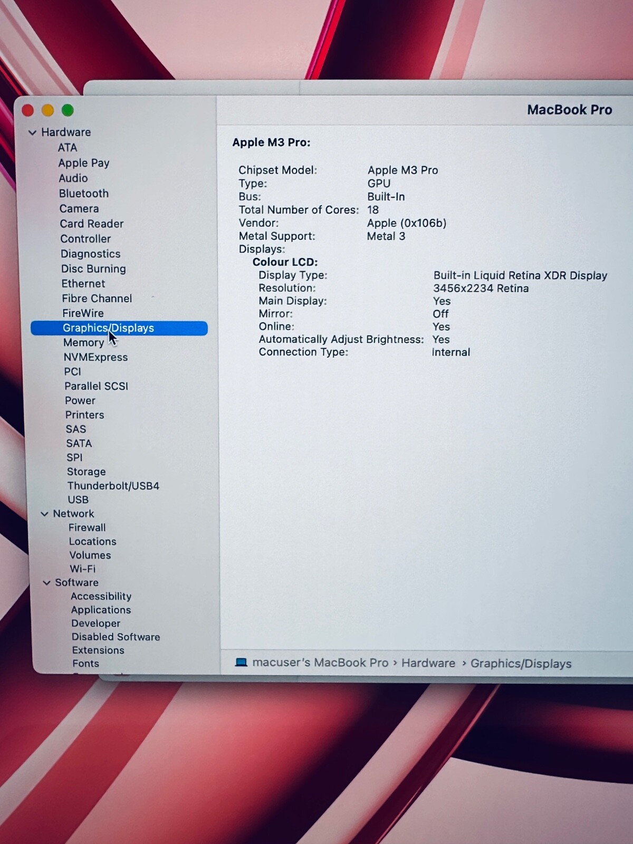The width and height of the screenshot is (633, 844).
Task: Open the PCI entry
Action: 73,372
